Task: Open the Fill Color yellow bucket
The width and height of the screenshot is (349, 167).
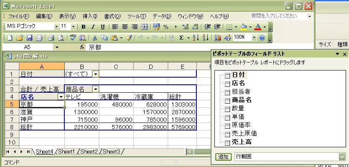Action: [244, 27]
